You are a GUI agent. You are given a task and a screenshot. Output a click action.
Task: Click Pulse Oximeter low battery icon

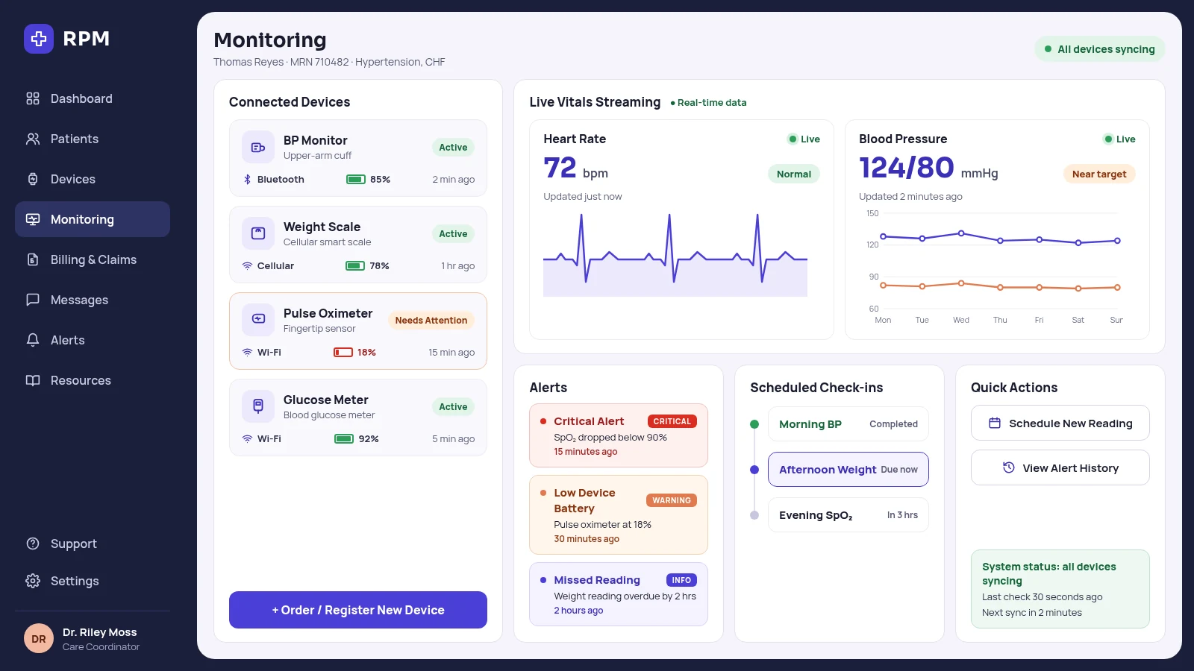pos(343,353)
